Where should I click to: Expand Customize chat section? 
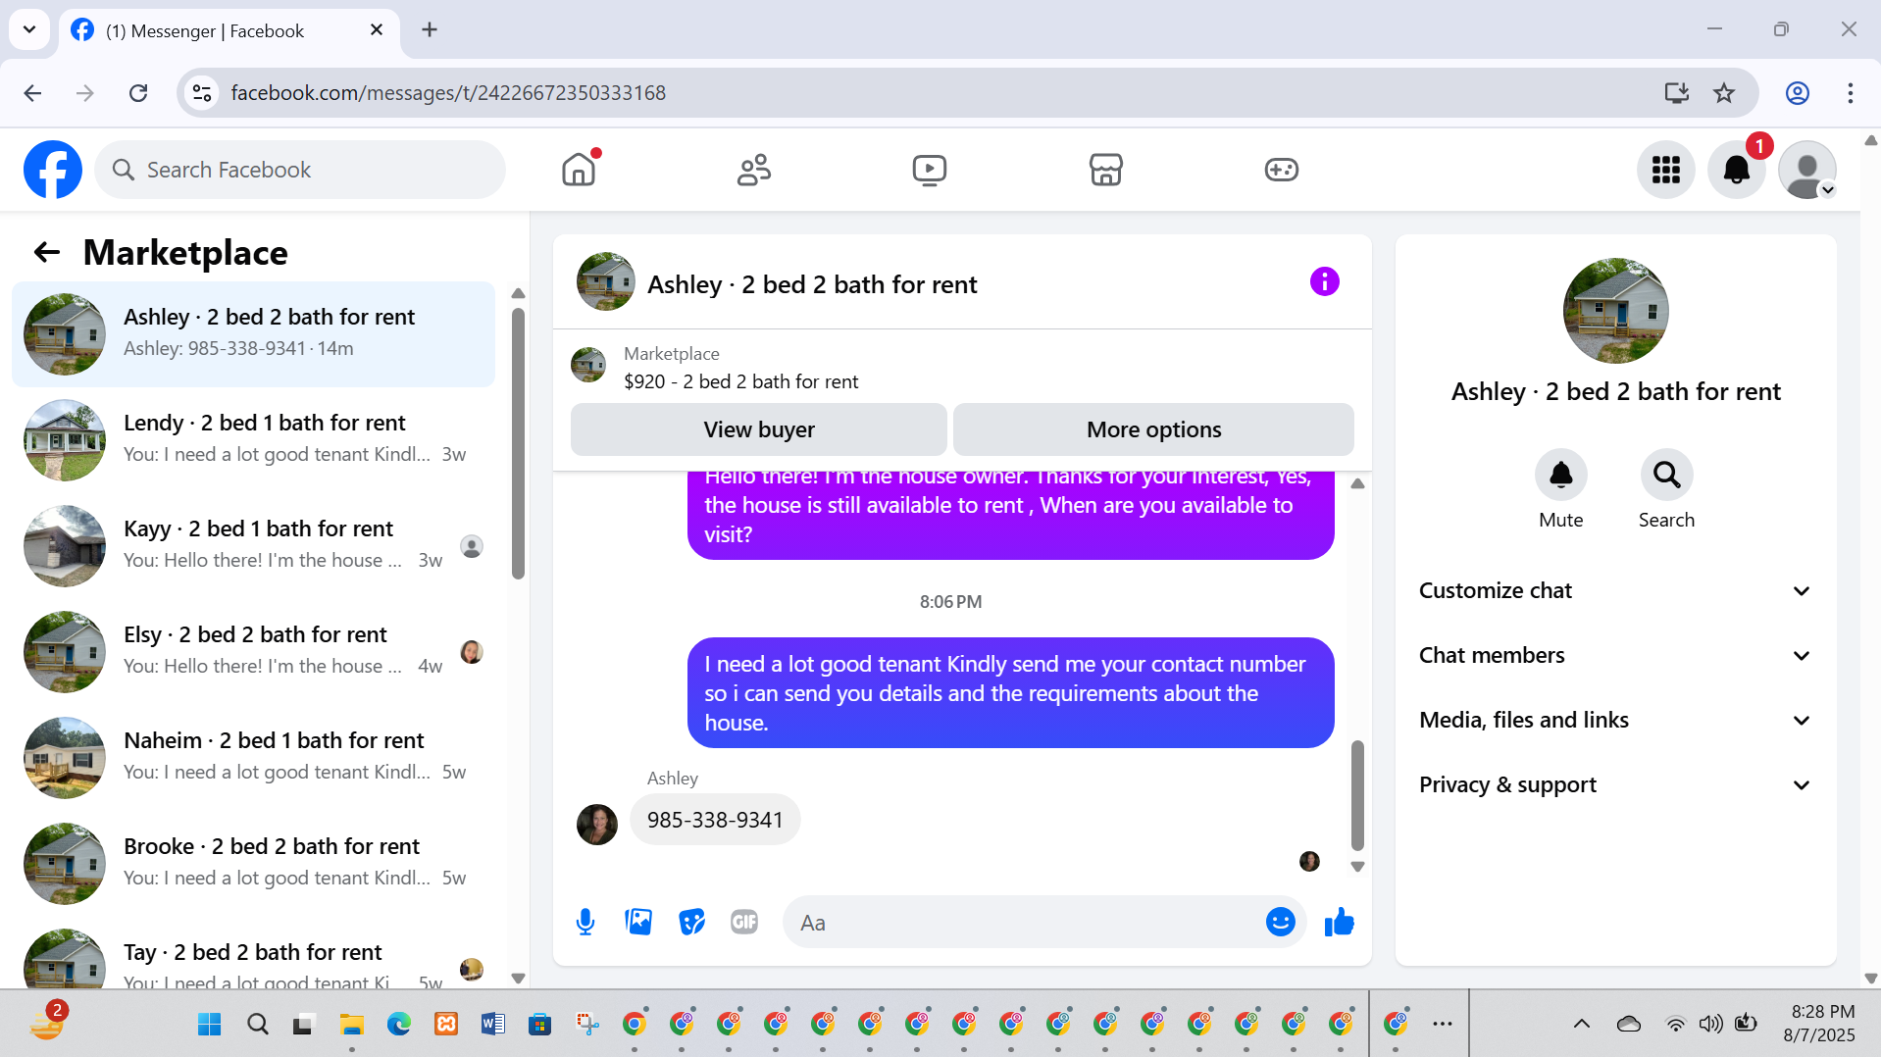(1615, 590)
